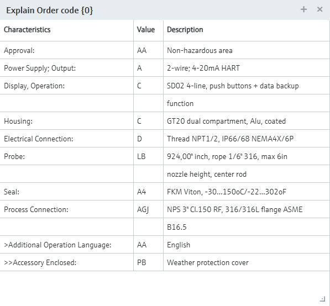Close the Explain Order code dialog
Image resolution: width=330 pixels, height=306 pixels.
coord(319,9)
